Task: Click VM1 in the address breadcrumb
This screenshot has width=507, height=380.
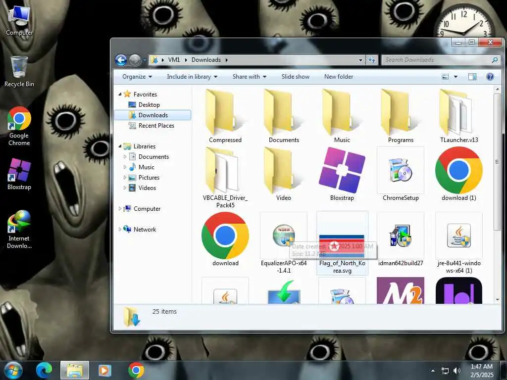Action: coord(174,60)
